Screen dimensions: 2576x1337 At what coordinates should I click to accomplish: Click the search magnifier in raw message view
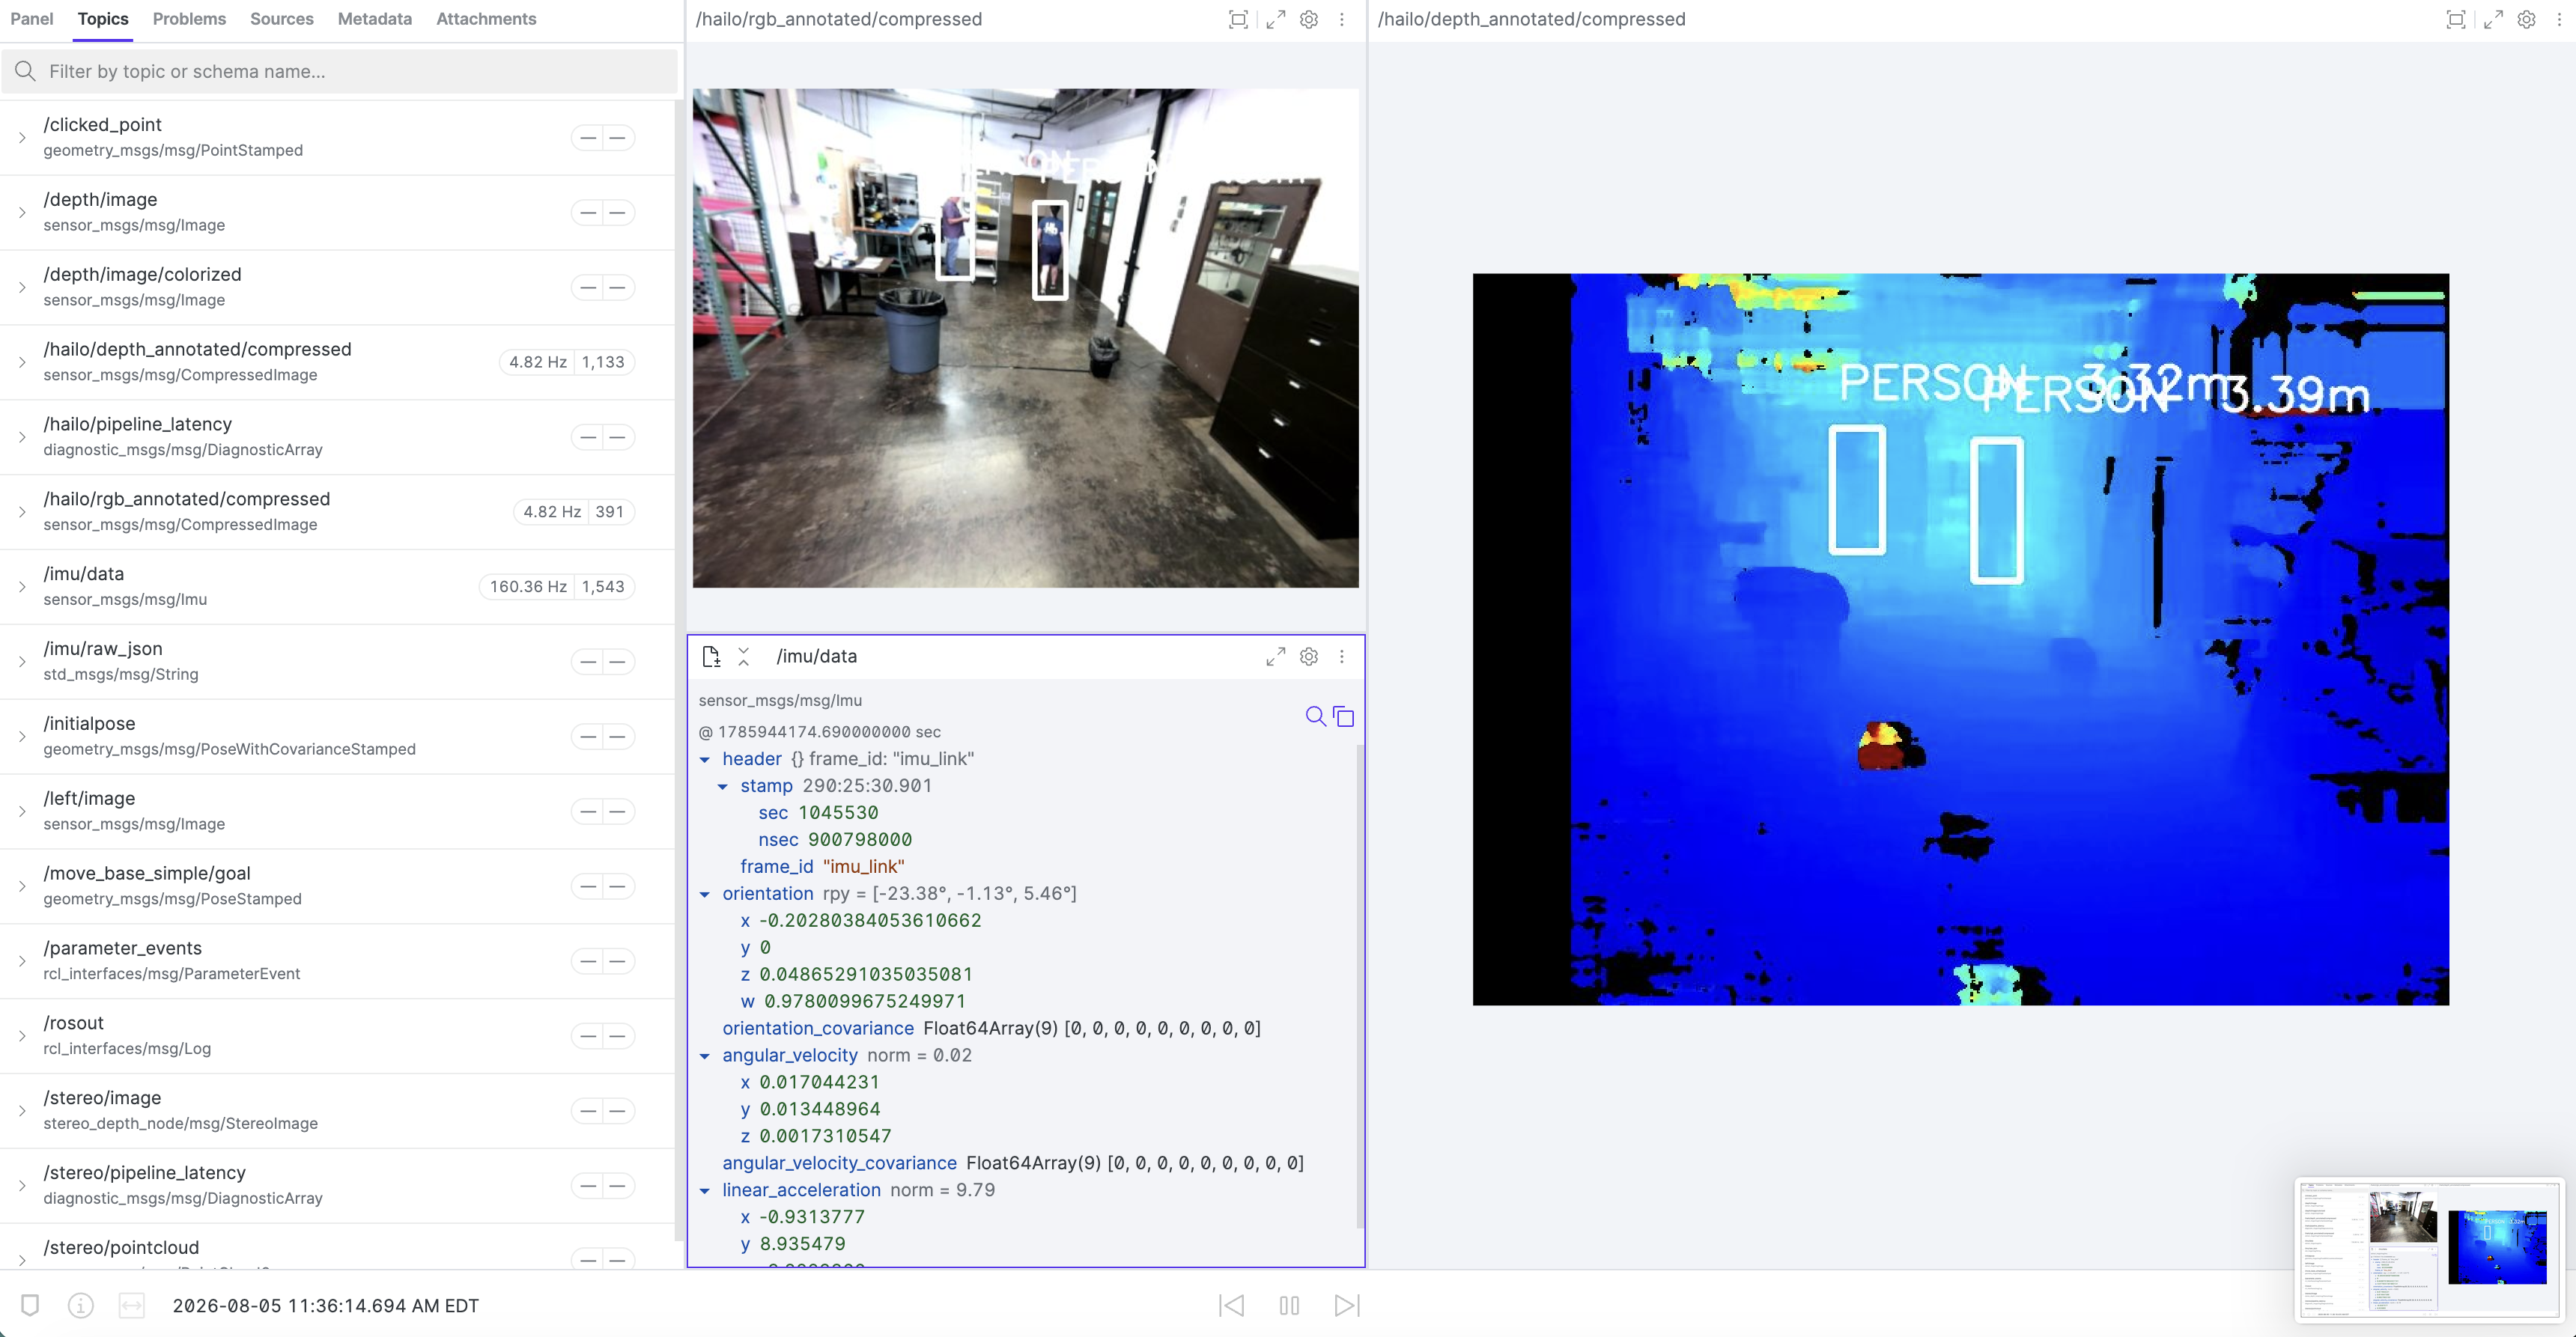1316,716
